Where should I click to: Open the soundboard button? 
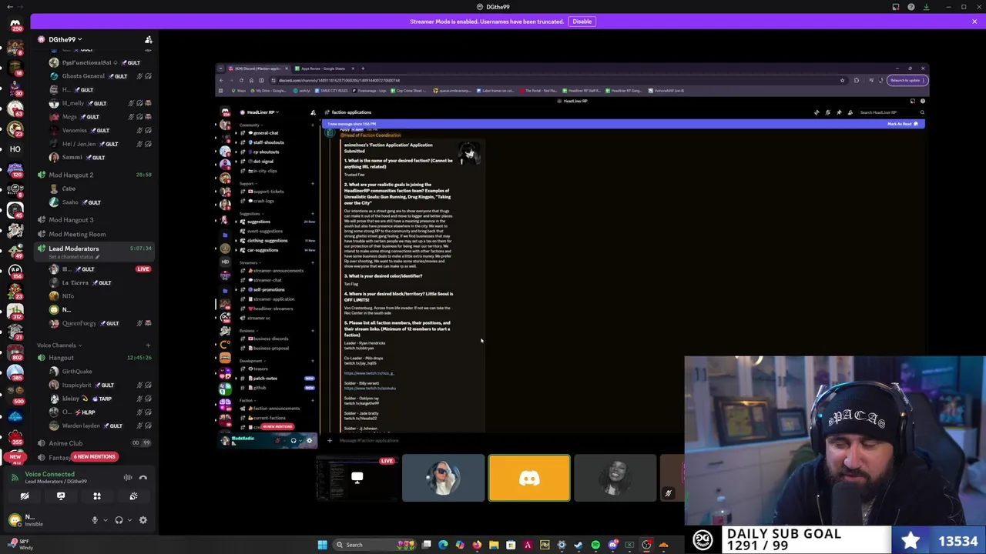pyautogui.click(x=133, y=496)
